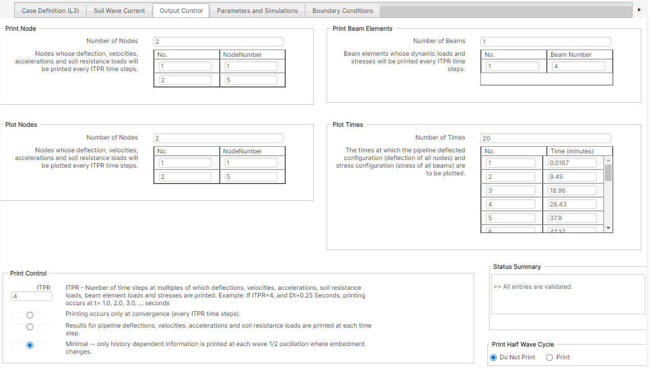Click the Output Control tab
The width and height of the screenshot is (651, 369).
[x=180, y=10]
